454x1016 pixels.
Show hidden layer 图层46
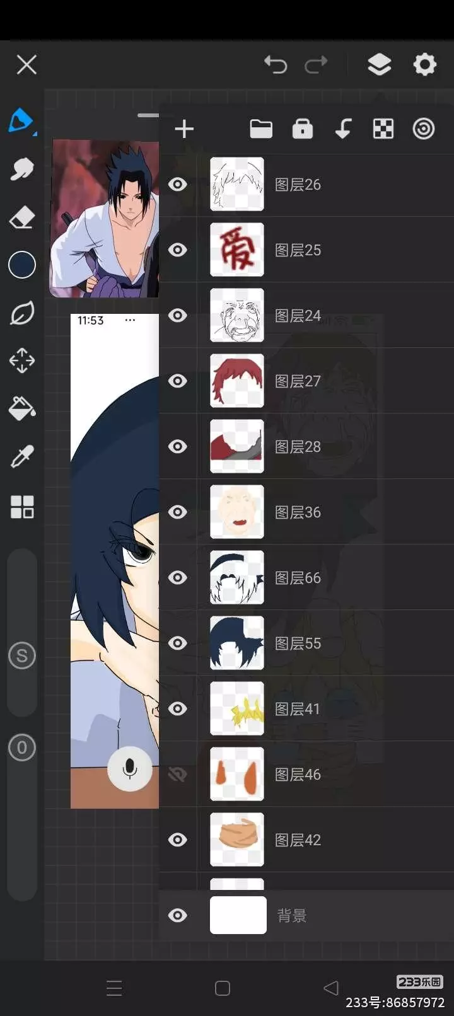pos(178,774)
